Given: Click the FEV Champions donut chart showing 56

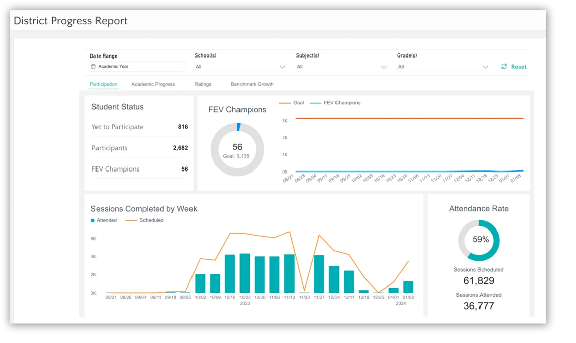Looking at the screenshot, I should tap(237, 149).
